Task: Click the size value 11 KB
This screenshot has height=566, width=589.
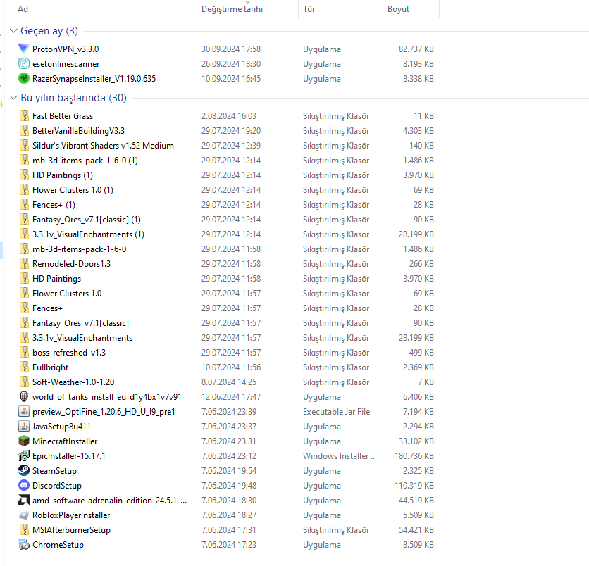Action: tap(423, 116)
